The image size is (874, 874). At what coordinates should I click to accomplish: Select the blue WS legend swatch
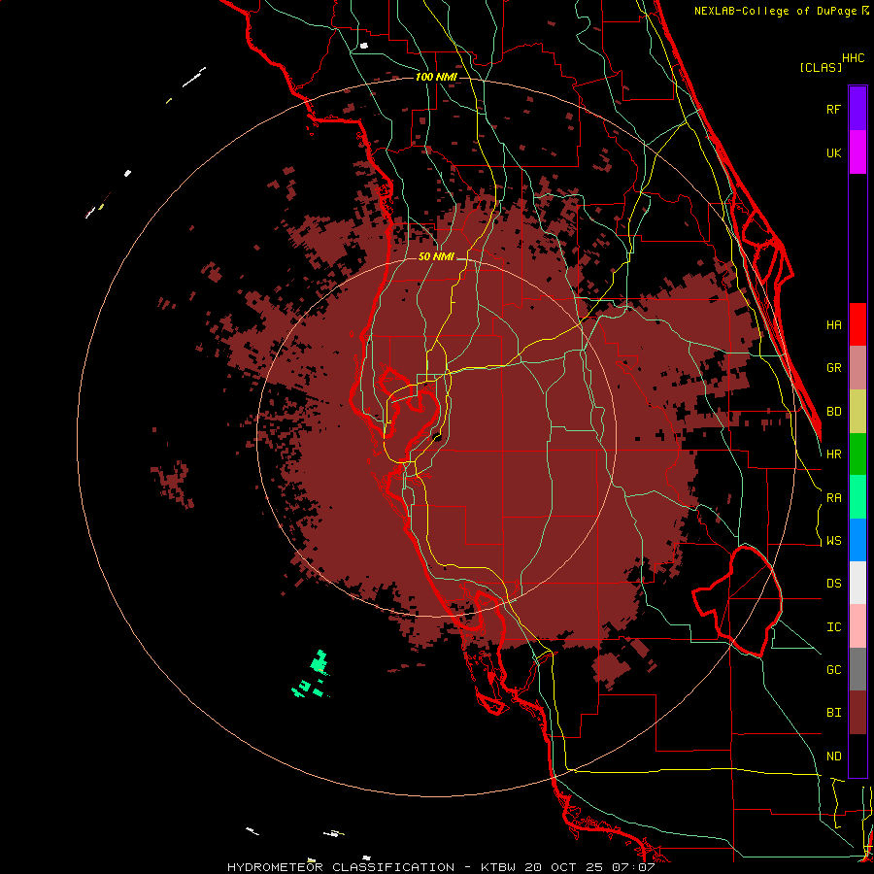[x=857, y=540]
